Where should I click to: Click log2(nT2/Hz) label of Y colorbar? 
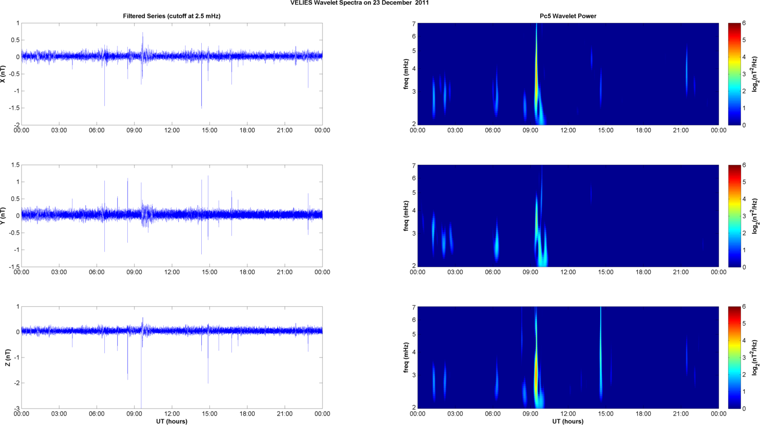755,216
